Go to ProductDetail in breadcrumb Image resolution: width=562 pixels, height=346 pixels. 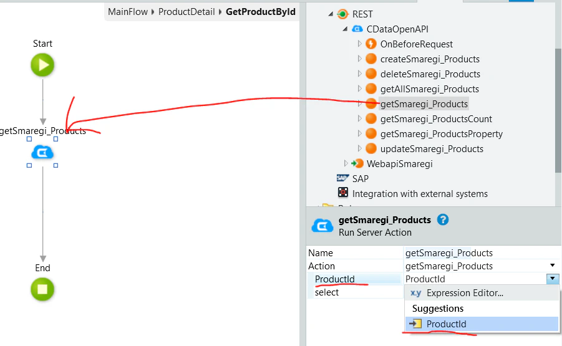[187, 12]
